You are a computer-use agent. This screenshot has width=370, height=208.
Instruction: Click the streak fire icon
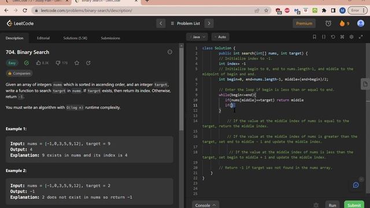342,23
